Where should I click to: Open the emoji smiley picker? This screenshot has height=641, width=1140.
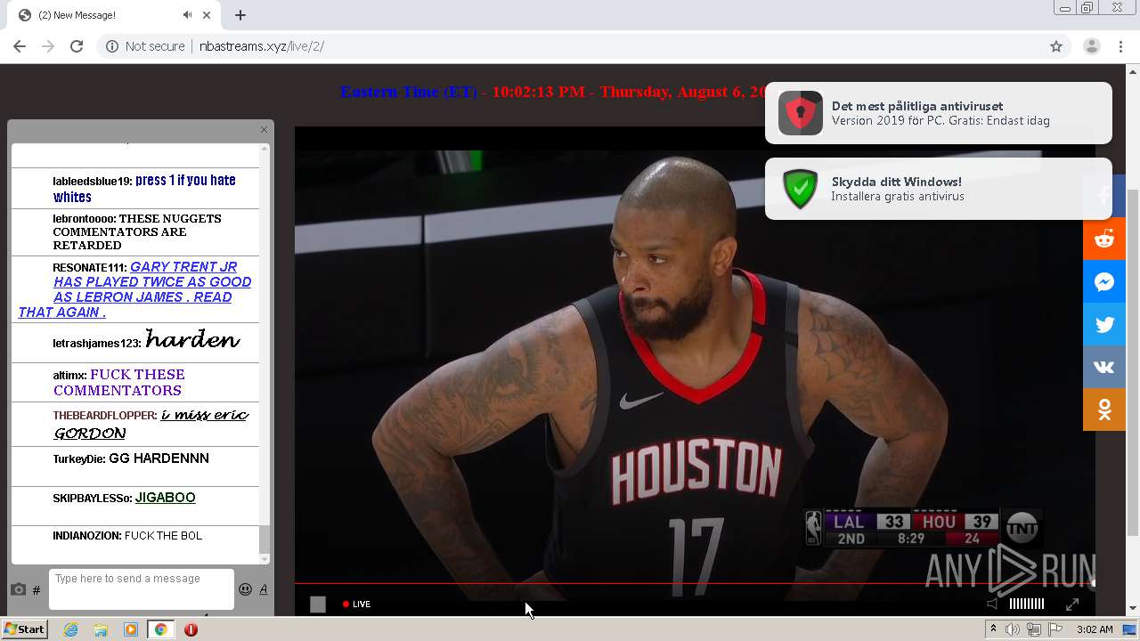point(246,588)
